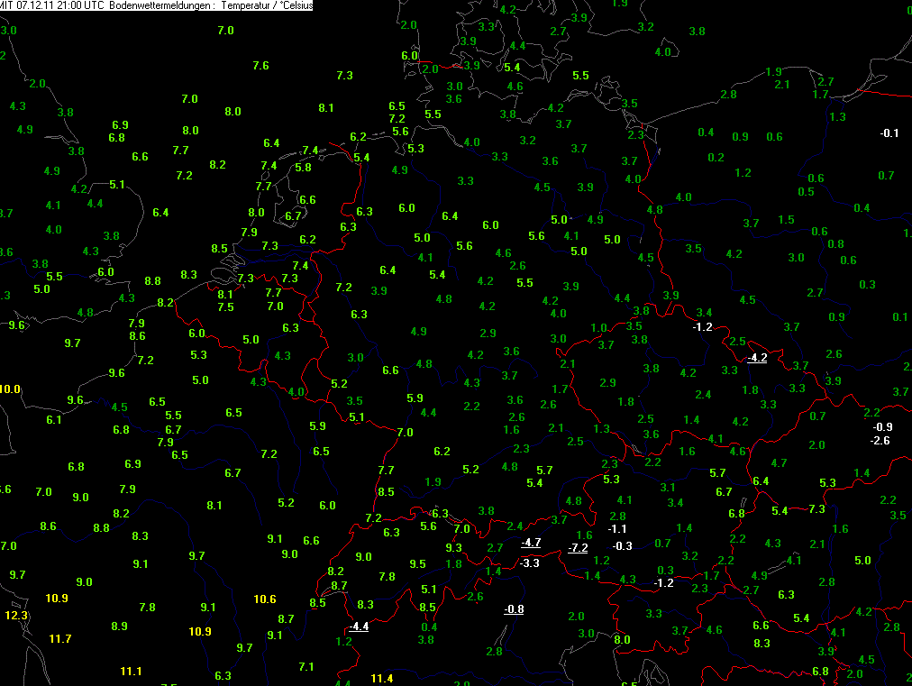912x686 pixels.
Task: Click the yellow 10.6 temperature value
Action: pyautogui.click(x=265, y=599)
